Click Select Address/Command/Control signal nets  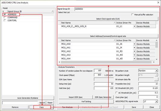108,36
